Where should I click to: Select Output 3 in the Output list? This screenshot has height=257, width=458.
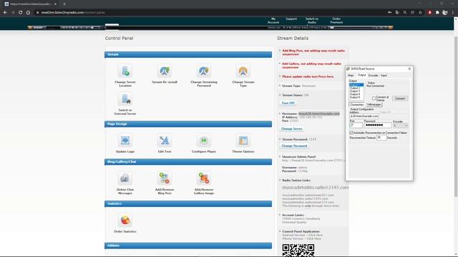356,91
